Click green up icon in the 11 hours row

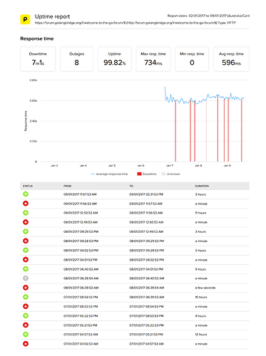coord(26,213)
